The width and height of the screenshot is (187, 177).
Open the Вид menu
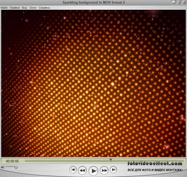24,8
